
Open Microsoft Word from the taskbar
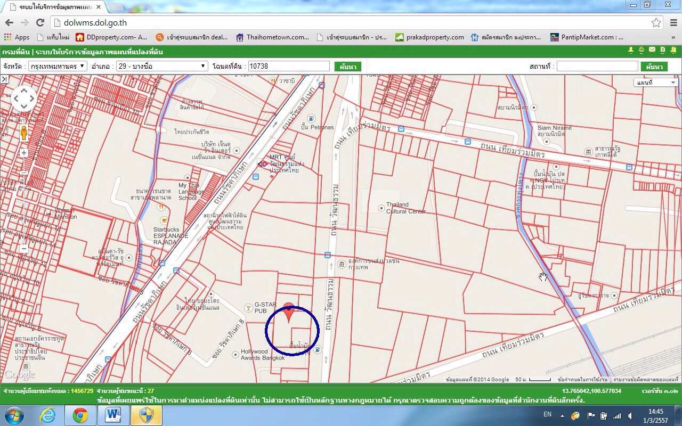point(113,415)
